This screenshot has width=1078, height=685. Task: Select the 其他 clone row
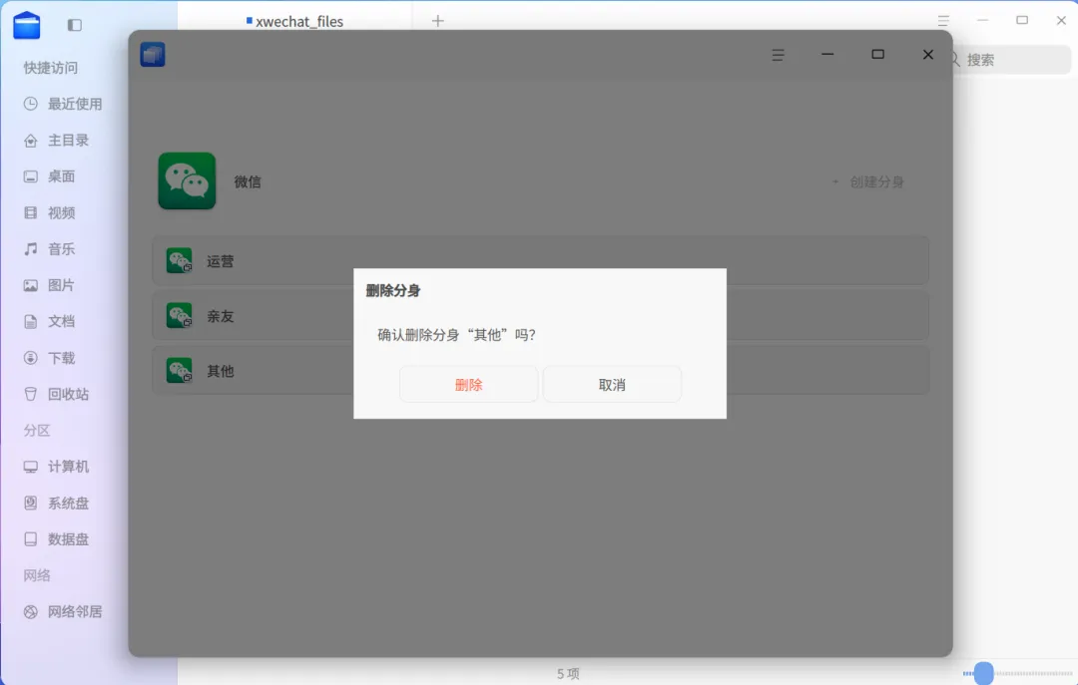point(540,371)
